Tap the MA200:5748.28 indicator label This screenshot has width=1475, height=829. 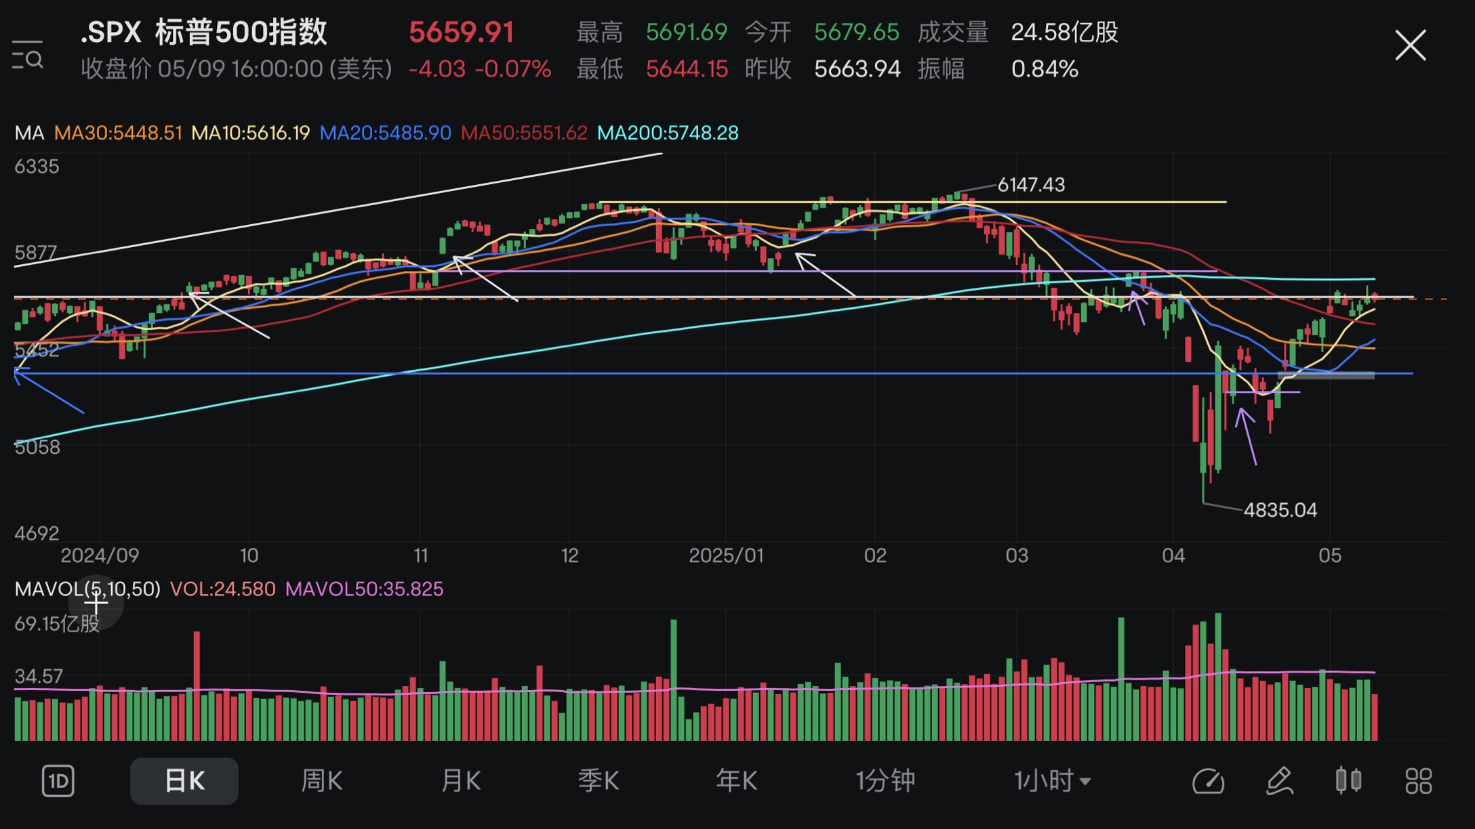pyautogui.click(x=668, y=133)
